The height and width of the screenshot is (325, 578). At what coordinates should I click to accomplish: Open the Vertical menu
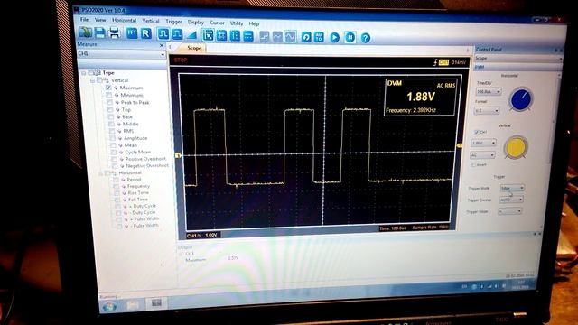coord(151,21)
